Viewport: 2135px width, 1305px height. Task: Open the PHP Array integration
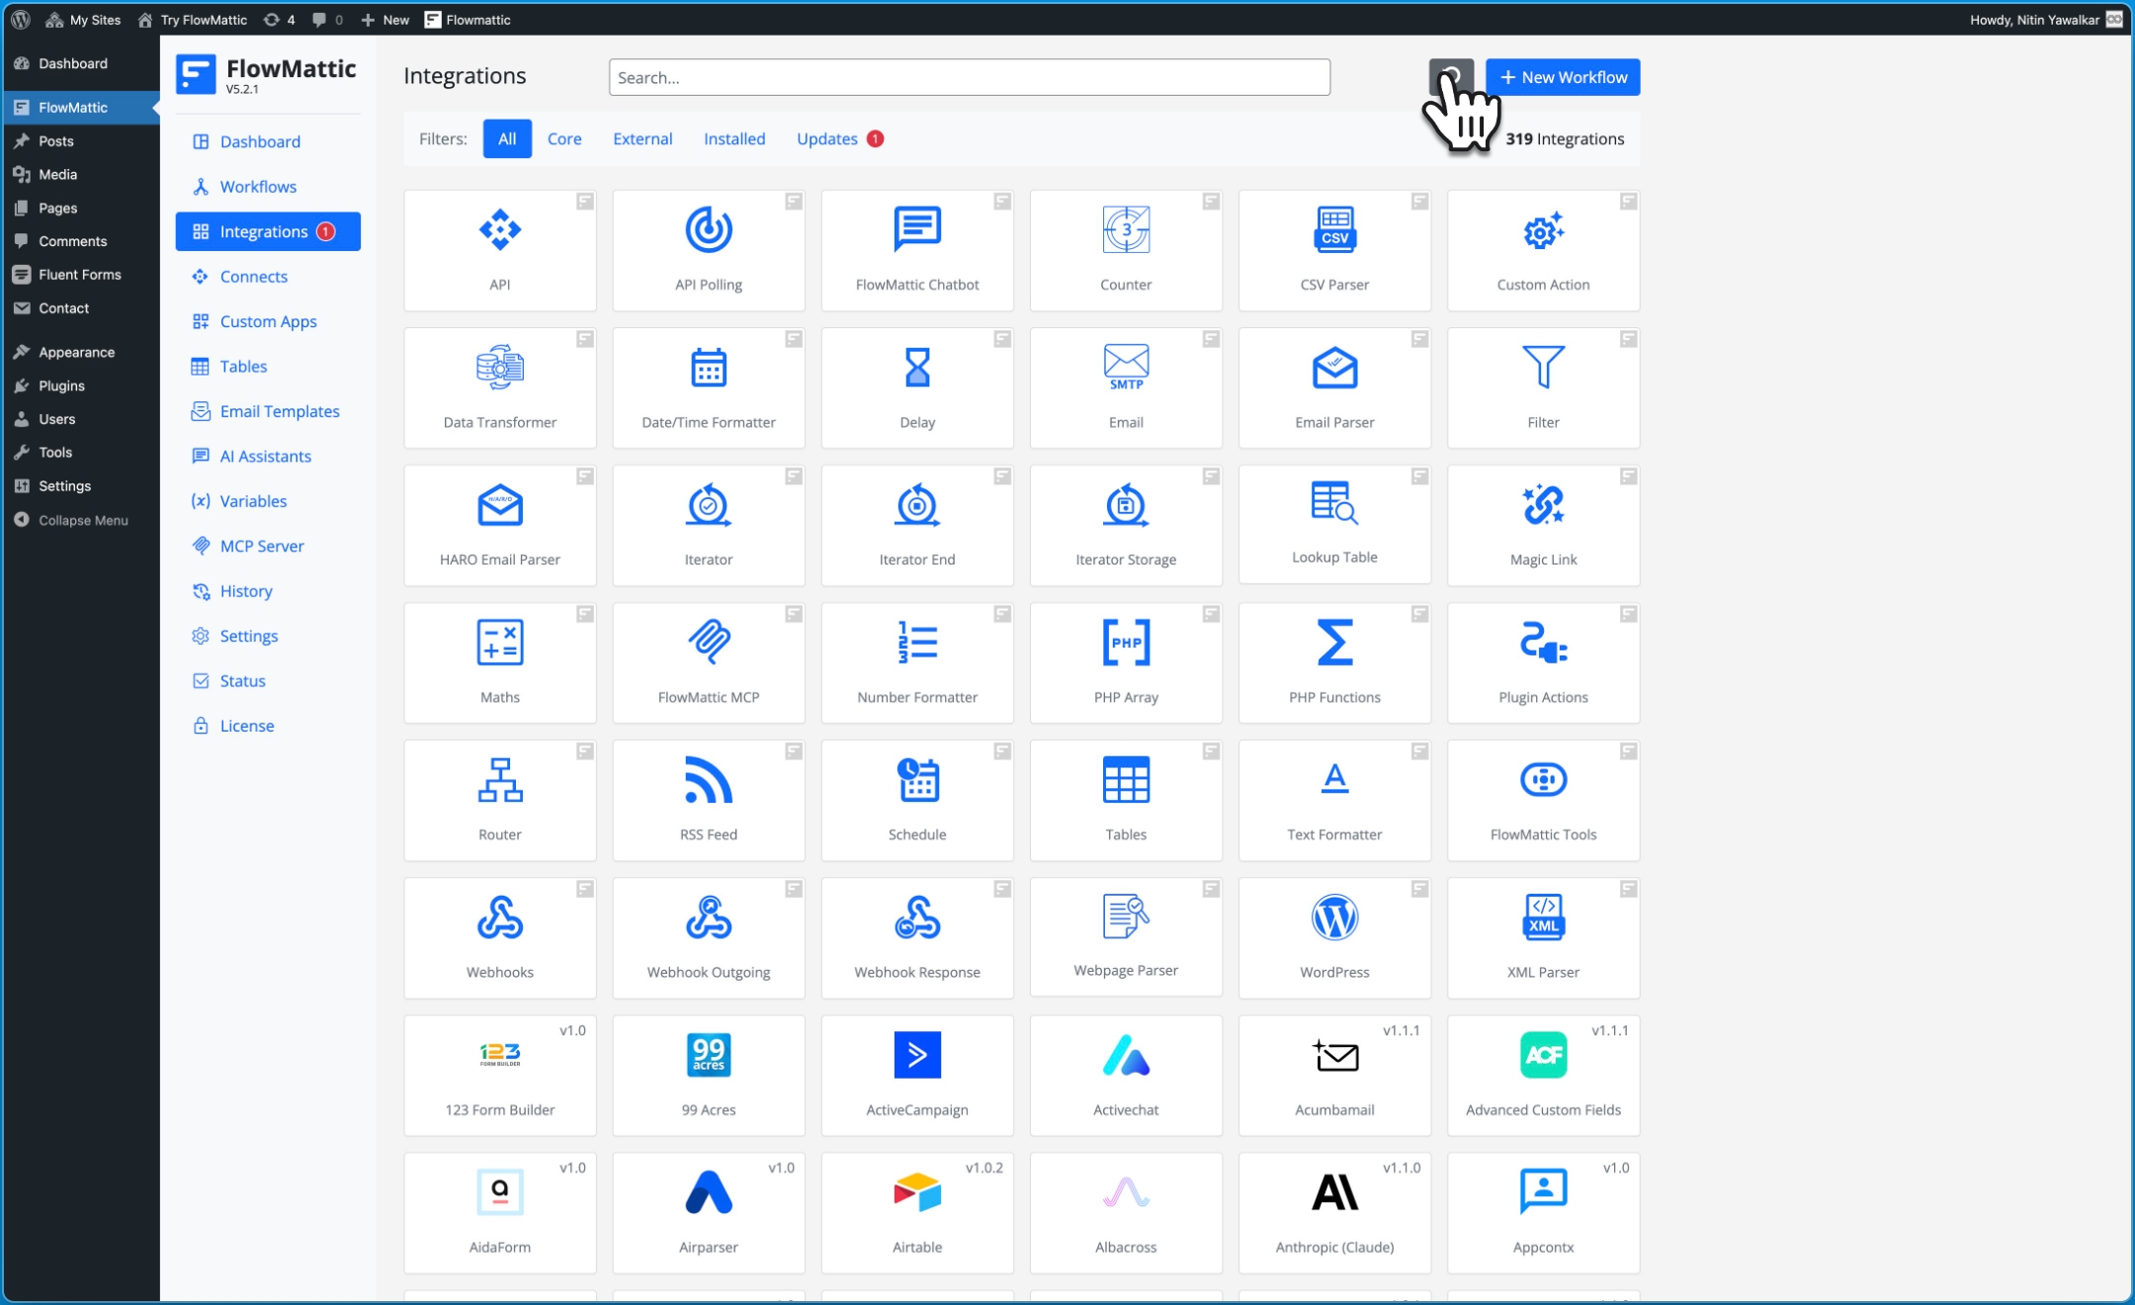click(x=1126, y=662)
